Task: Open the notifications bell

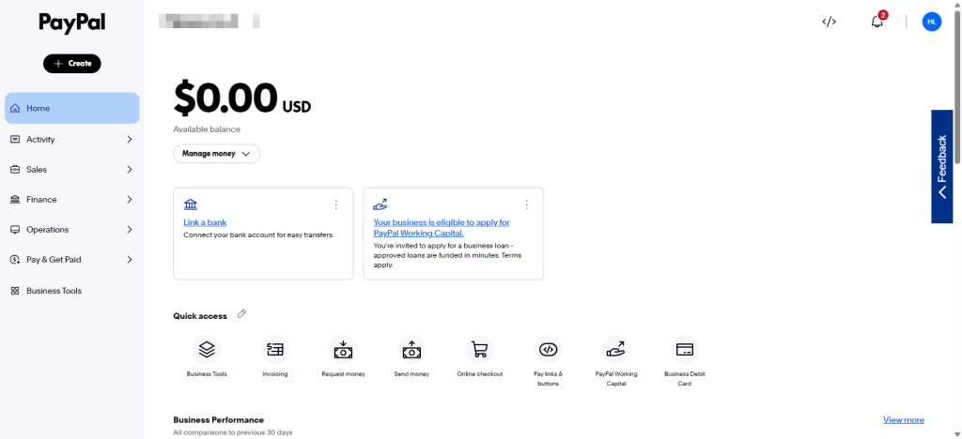Action: pos(877,22)
